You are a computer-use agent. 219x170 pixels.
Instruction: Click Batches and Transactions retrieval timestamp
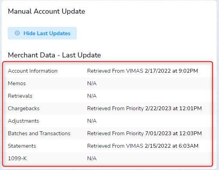[144, 134]
